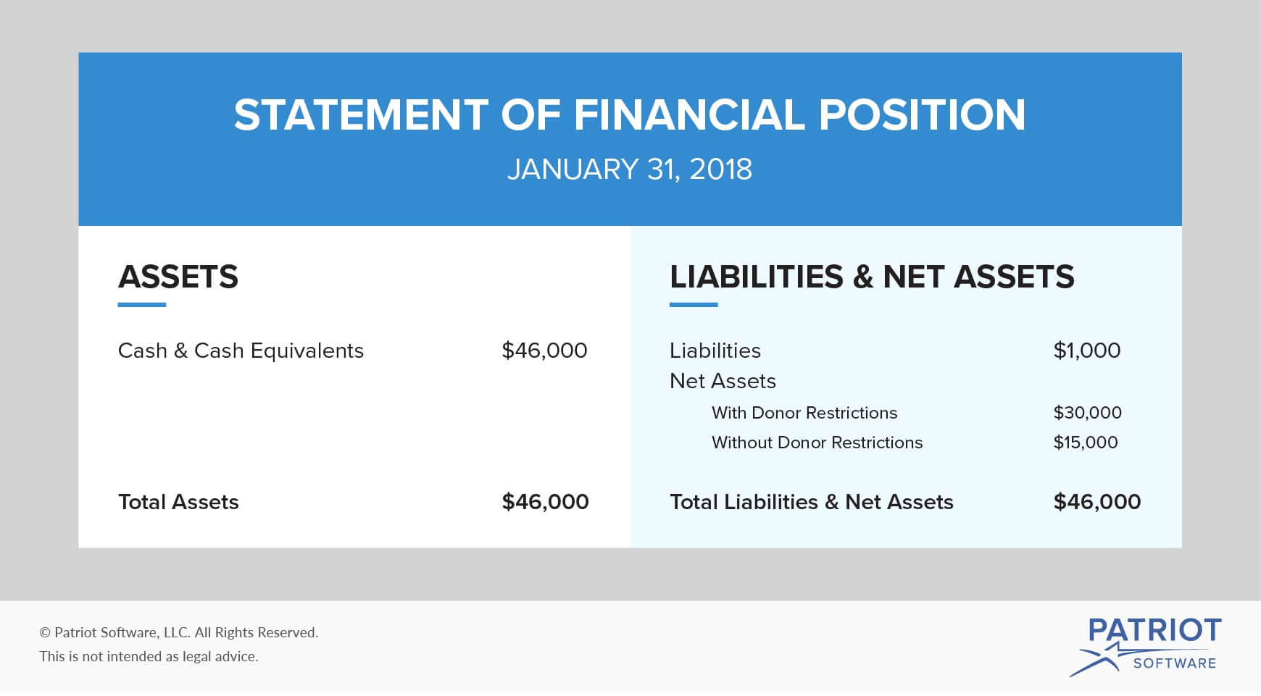Click With Donor Restrictions label

click(804, 413)
